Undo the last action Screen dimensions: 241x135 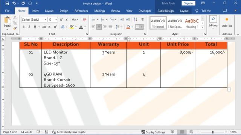(14, 3)
